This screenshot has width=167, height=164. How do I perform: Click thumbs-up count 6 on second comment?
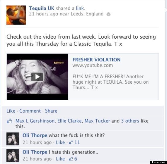coord(73,159)
